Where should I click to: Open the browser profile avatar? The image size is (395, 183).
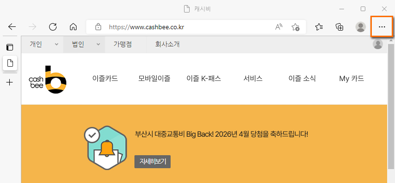tap(361, 27)
